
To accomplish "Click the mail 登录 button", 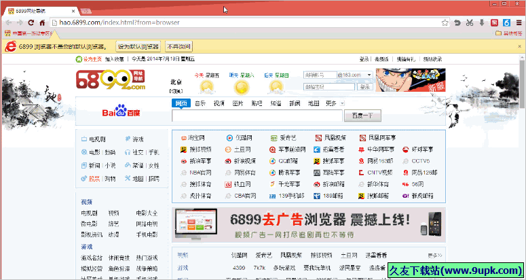I will pos(365,87).
